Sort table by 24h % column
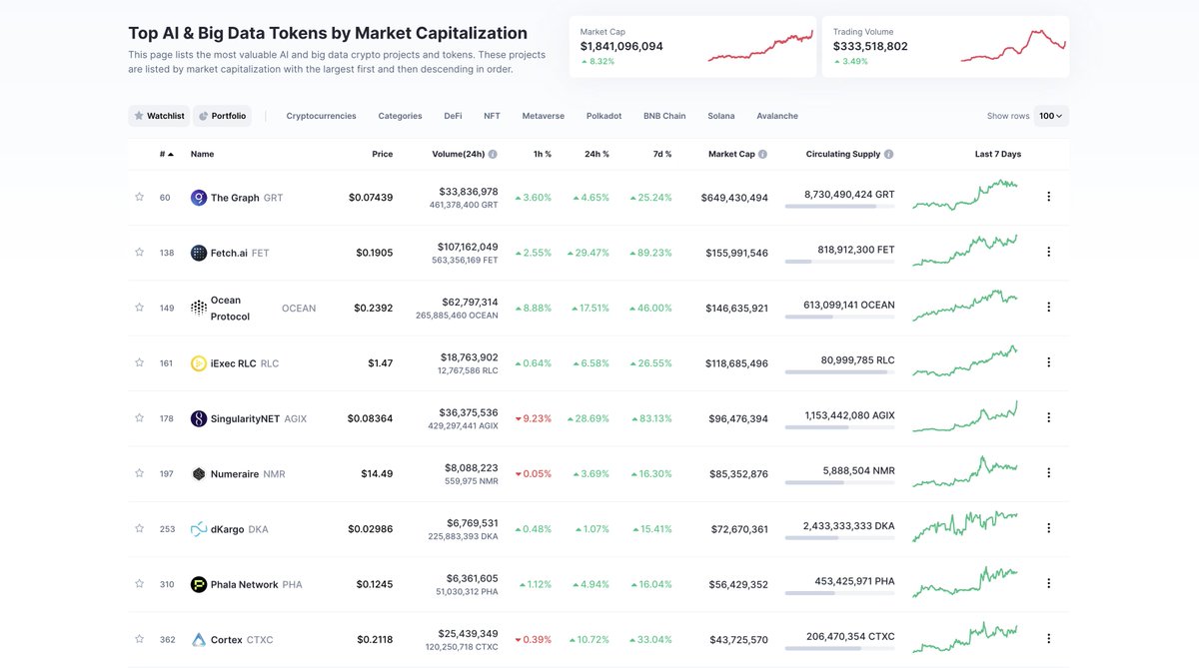 coord(598,155)
